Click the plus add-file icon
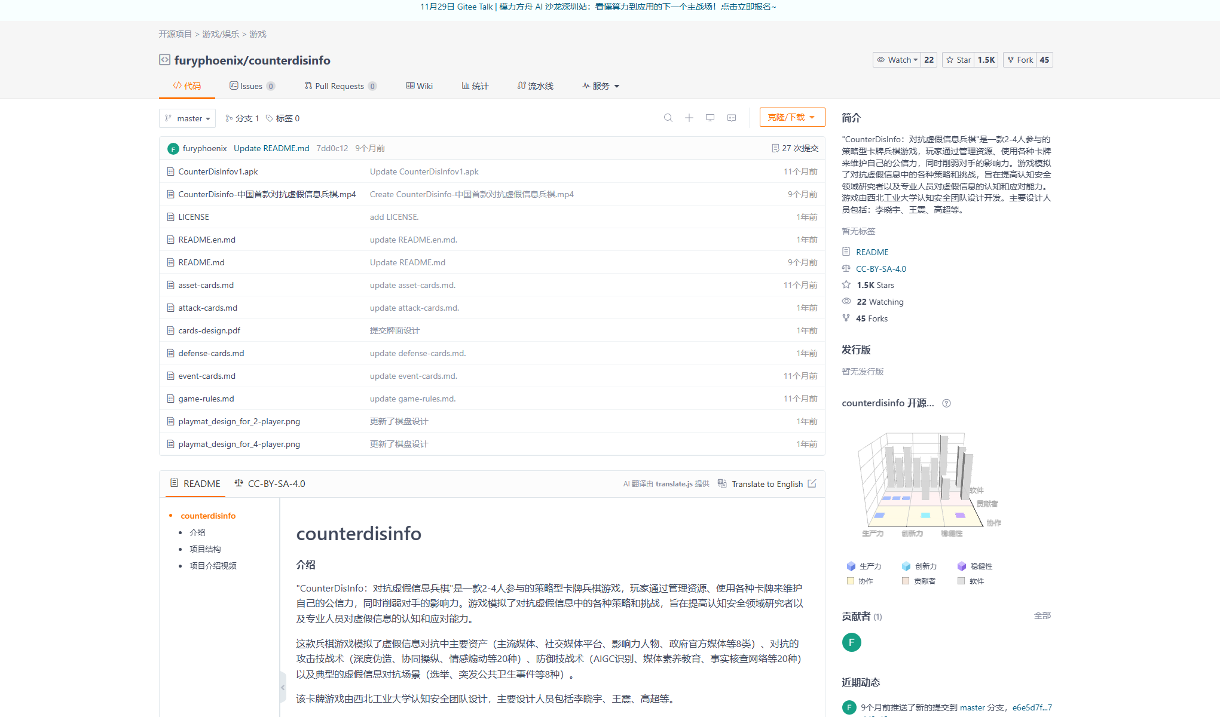Image resolution: width=1220 pixels, height=717 pixels. 689,118
